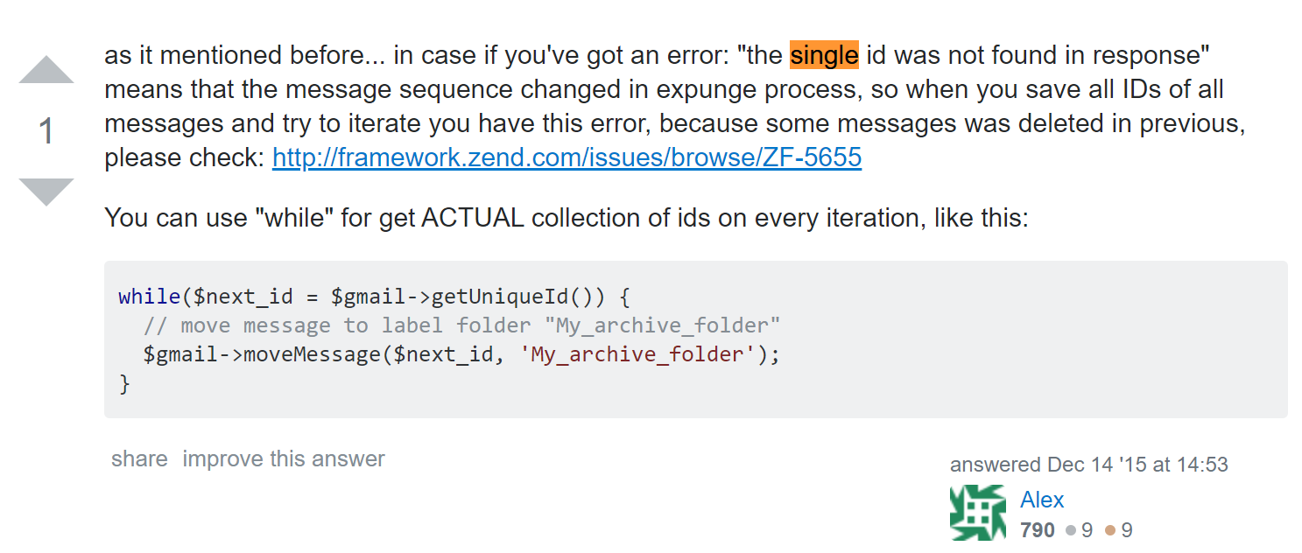The width and height of the screenshot is (1302, 553).
Task: Click the bronze badge count 9
Action: [x=1125, y=529]
